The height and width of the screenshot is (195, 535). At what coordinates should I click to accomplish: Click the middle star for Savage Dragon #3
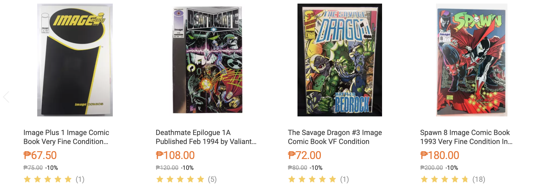[312, 179]
